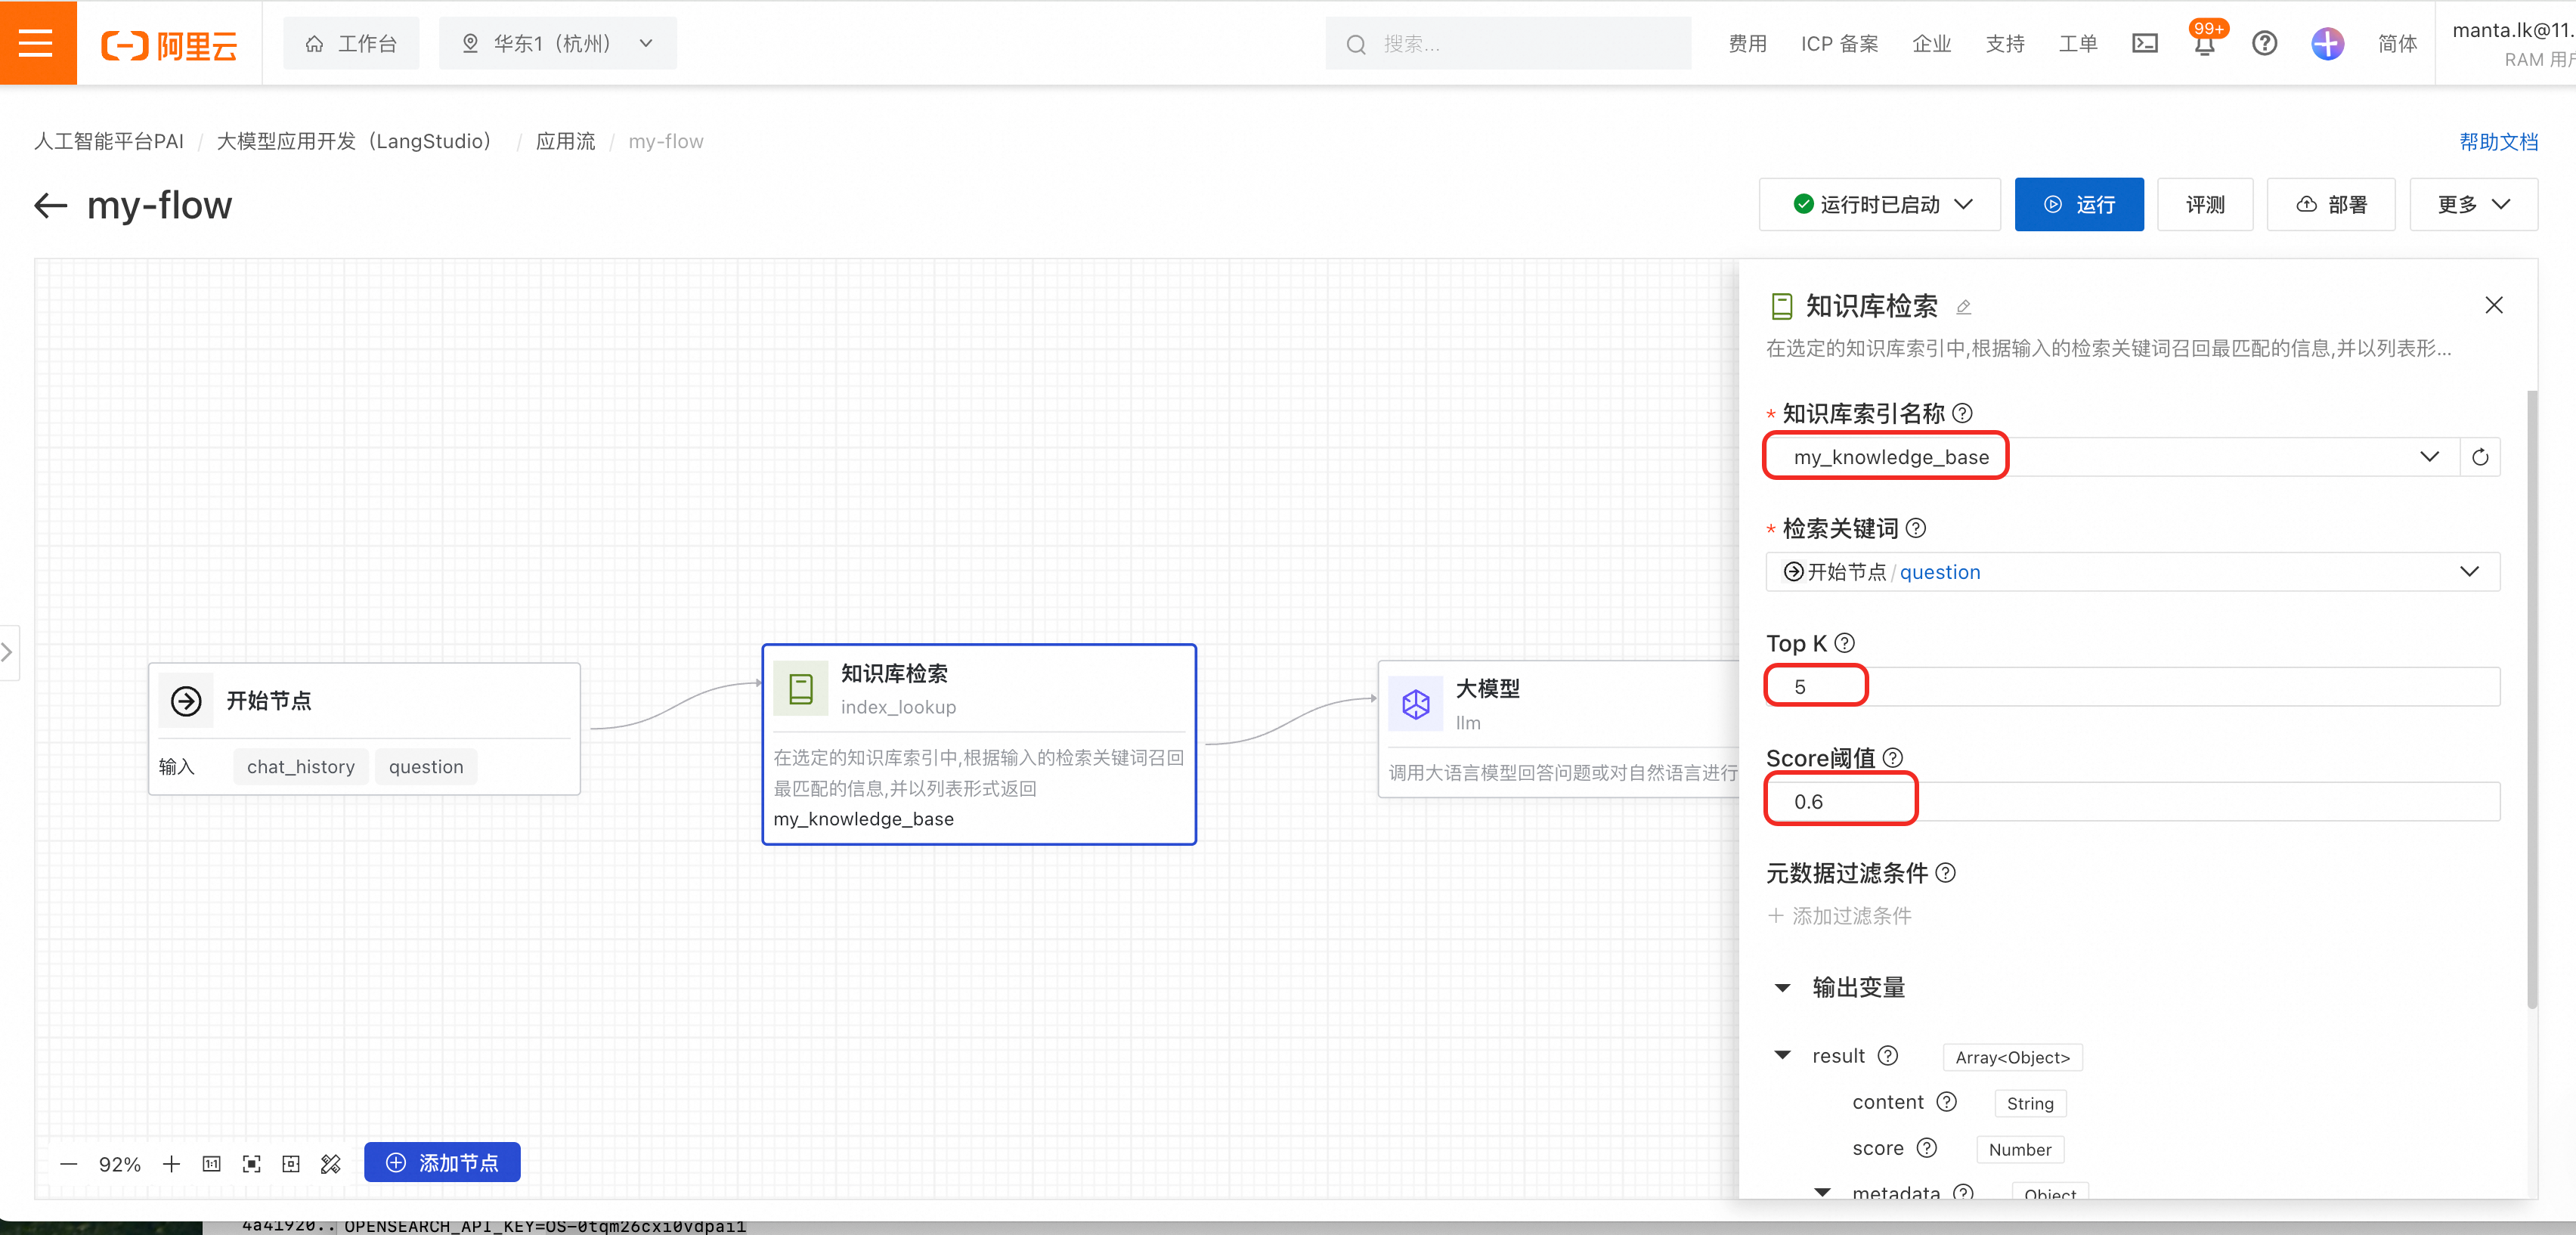Collapse the 输出变量 section
The image size is (2576, 1235).
click(1782, 987)
